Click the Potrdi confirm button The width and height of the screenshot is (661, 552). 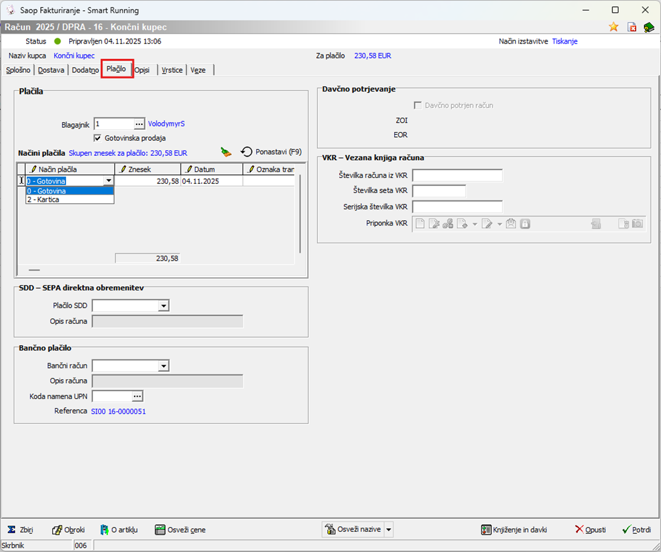point(637,530)
